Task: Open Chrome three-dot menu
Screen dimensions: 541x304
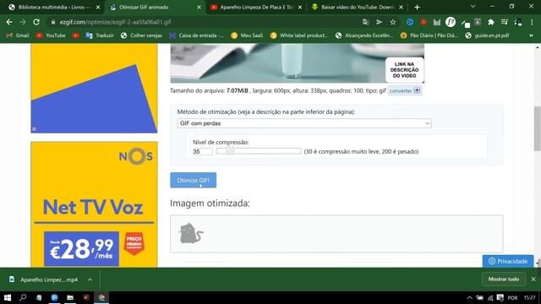Action: [532, 22]
